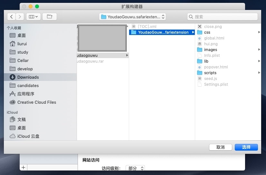Create a new folder via toolbar icon

pos(50,17)
